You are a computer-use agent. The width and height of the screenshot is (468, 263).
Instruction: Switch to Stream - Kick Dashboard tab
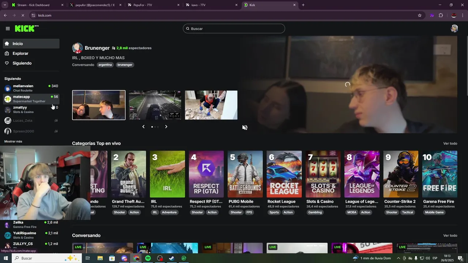pos(38,5)
